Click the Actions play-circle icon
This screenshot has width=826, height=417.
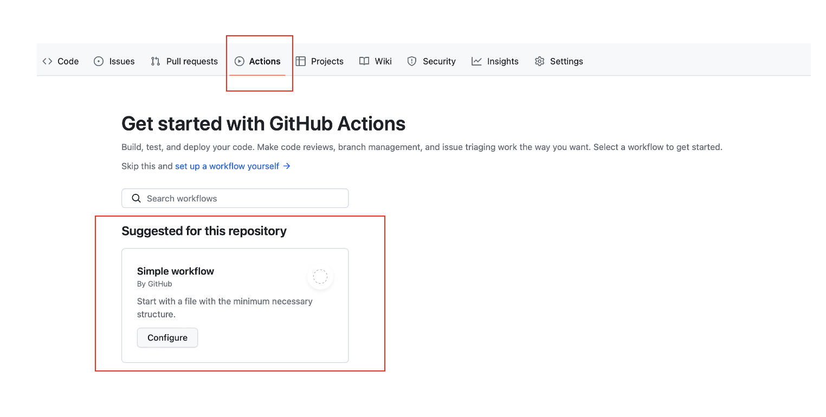click(x=239, y=61)
